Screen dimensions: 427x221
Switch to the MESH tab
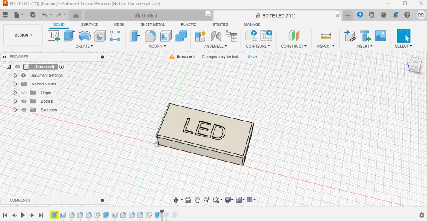(119, 24)
